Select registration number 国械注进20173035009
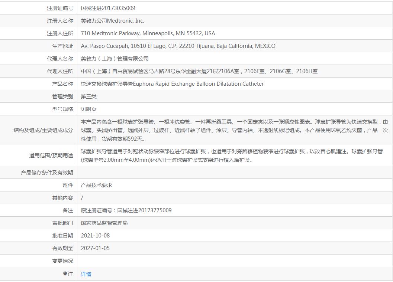The image size is (393, 282). [x=108, y=8]
